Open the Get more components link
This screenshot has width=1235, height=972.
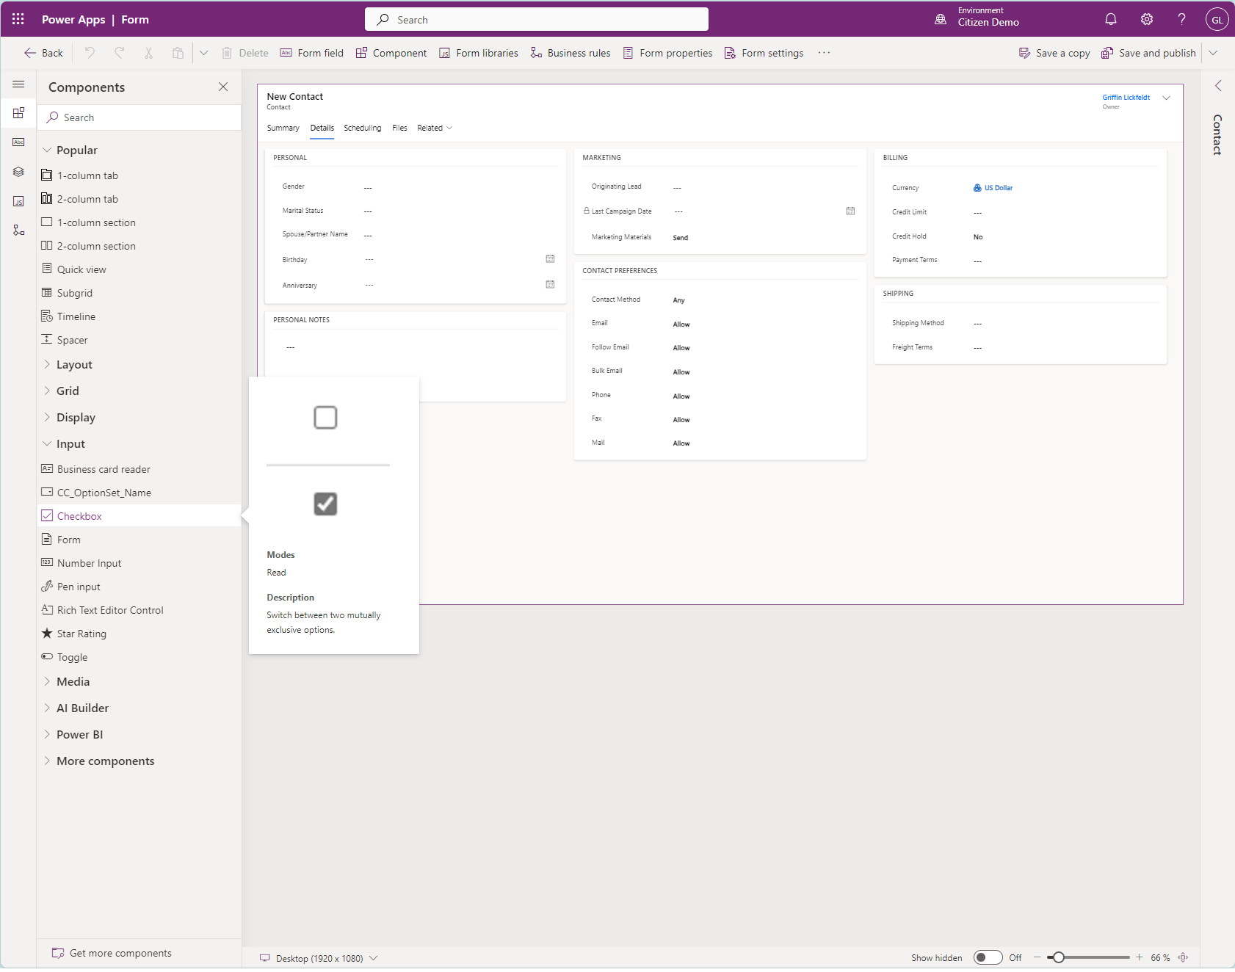coord(120,952)
